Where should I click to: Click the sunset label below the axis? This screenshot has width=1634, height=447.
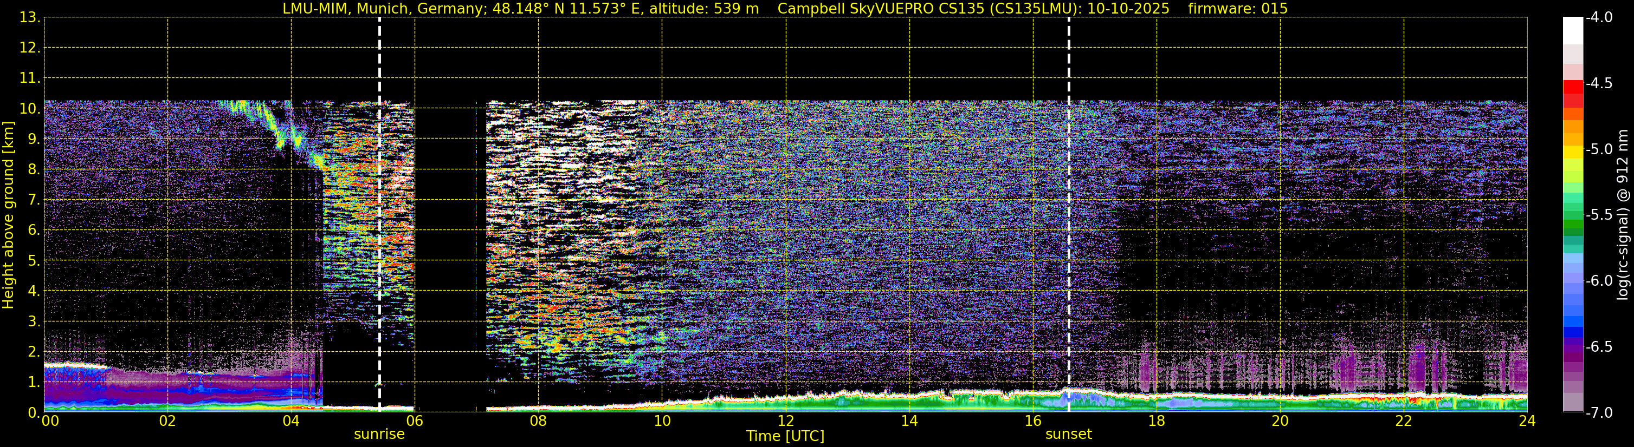[x=1069, y=435]
